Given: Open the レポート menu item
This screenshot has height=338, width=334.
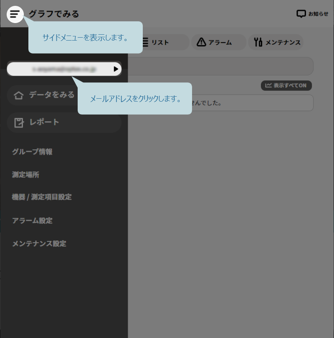Looking at the screenshot, I should click(64, 123).
